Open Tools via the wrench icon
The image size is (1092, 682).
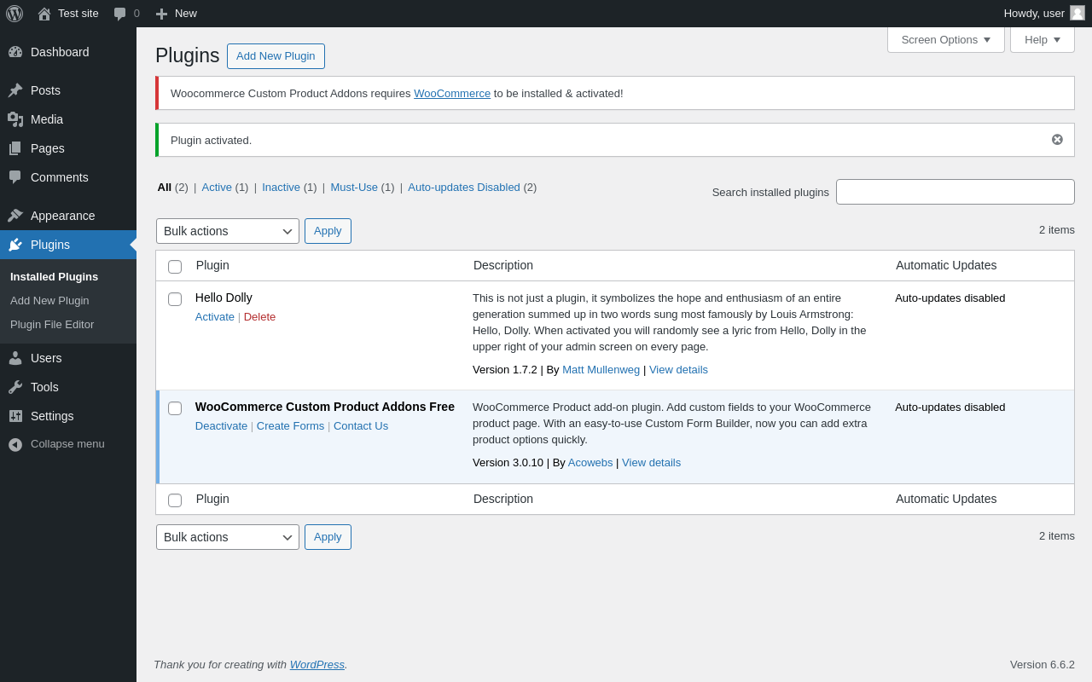click(x=15, y=387)
